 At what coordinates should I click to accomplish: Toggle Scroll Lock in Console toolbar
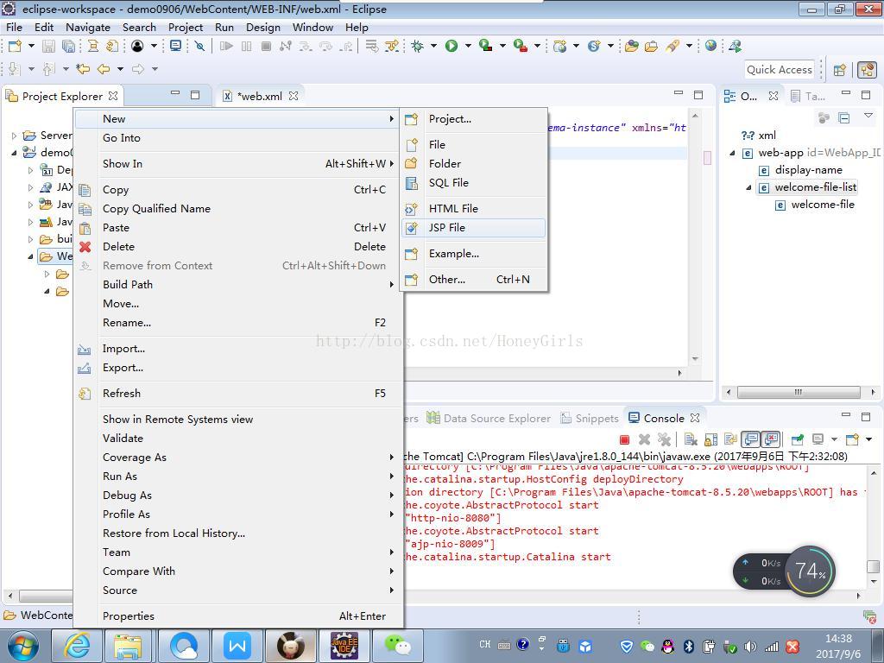point(710,439)
